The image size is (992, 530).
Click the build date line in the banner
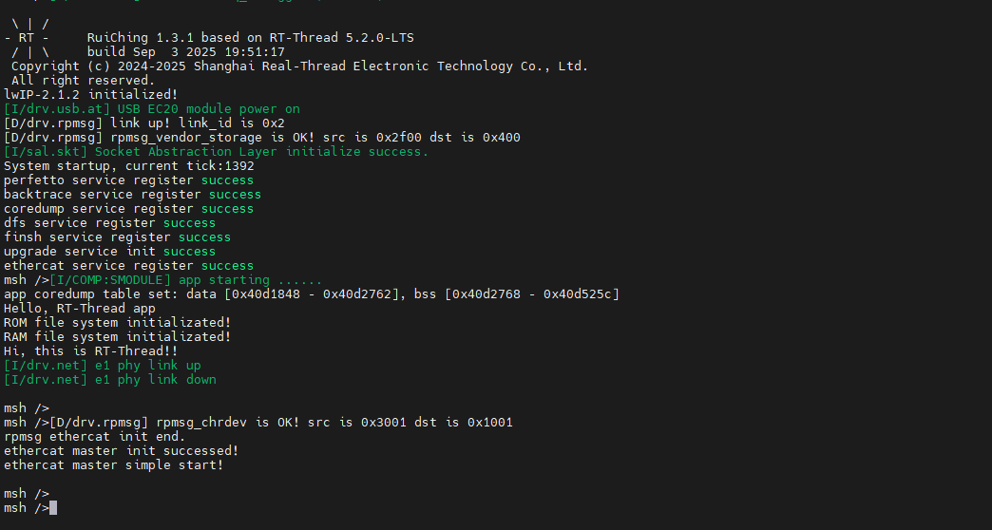tap(185, 52)
